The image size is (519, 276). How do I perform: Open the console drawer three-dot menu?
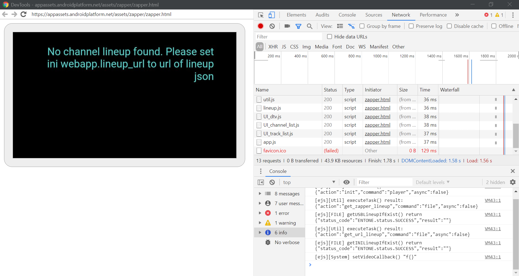[x=261, y=171]
